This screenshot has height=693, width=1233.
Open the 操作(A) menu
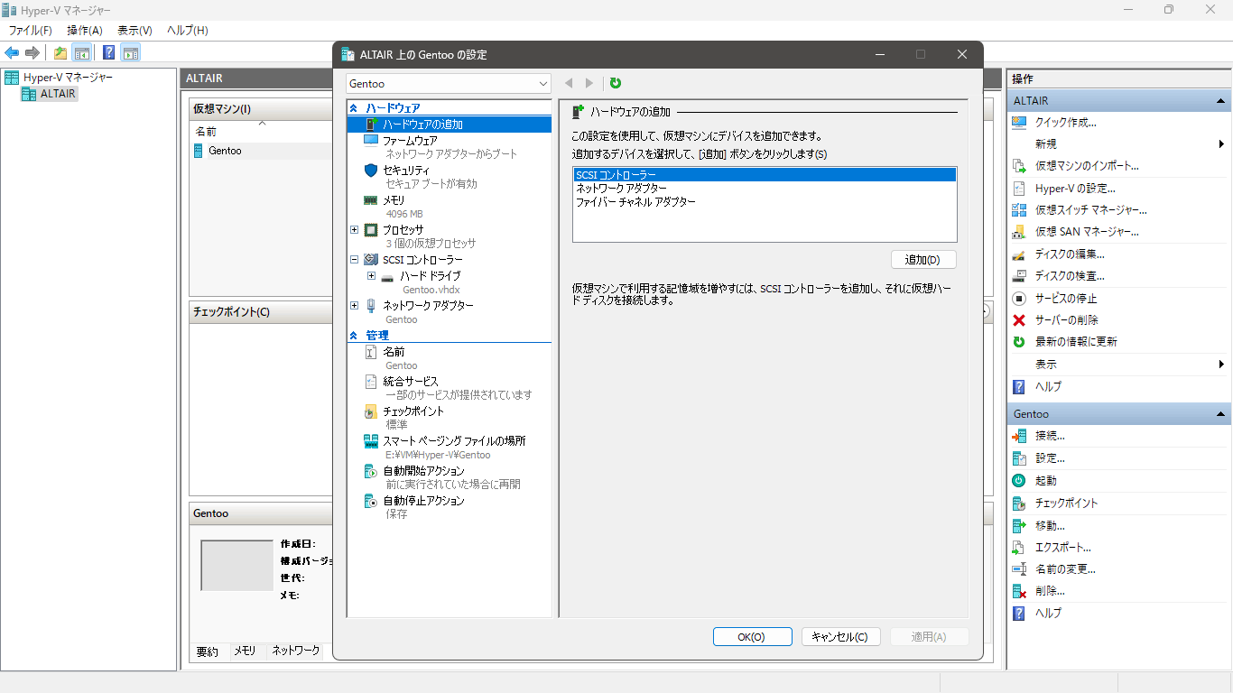tap(85, 30)
